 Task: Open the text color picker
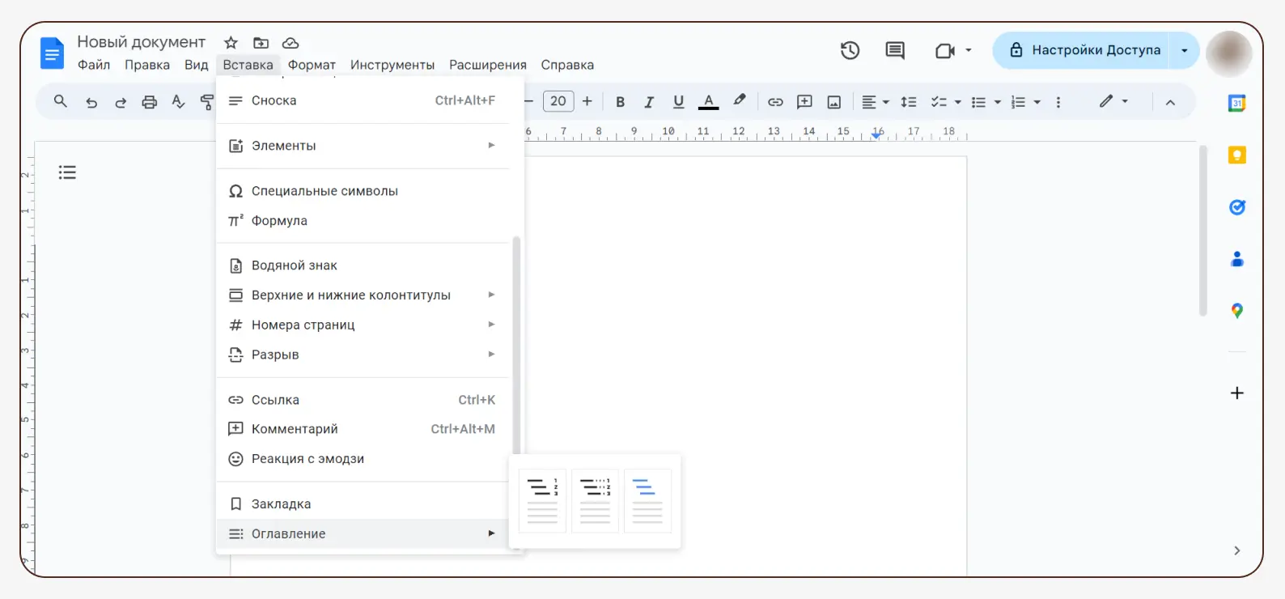[708, 102]
